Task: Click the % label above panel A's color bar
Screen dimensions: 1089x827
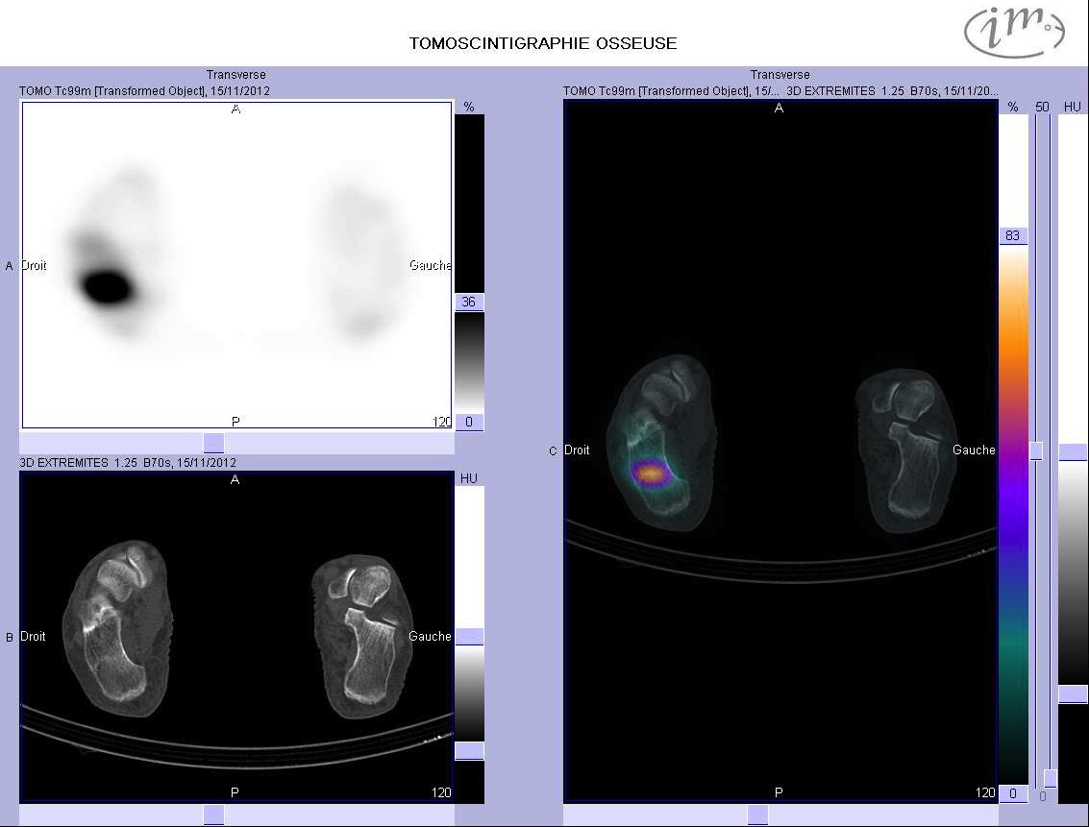Action: coord(469,107)
